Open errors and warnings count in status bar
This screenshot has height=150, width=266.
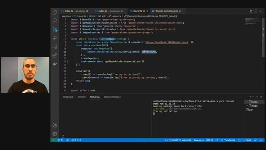click(x=76, y=140)
